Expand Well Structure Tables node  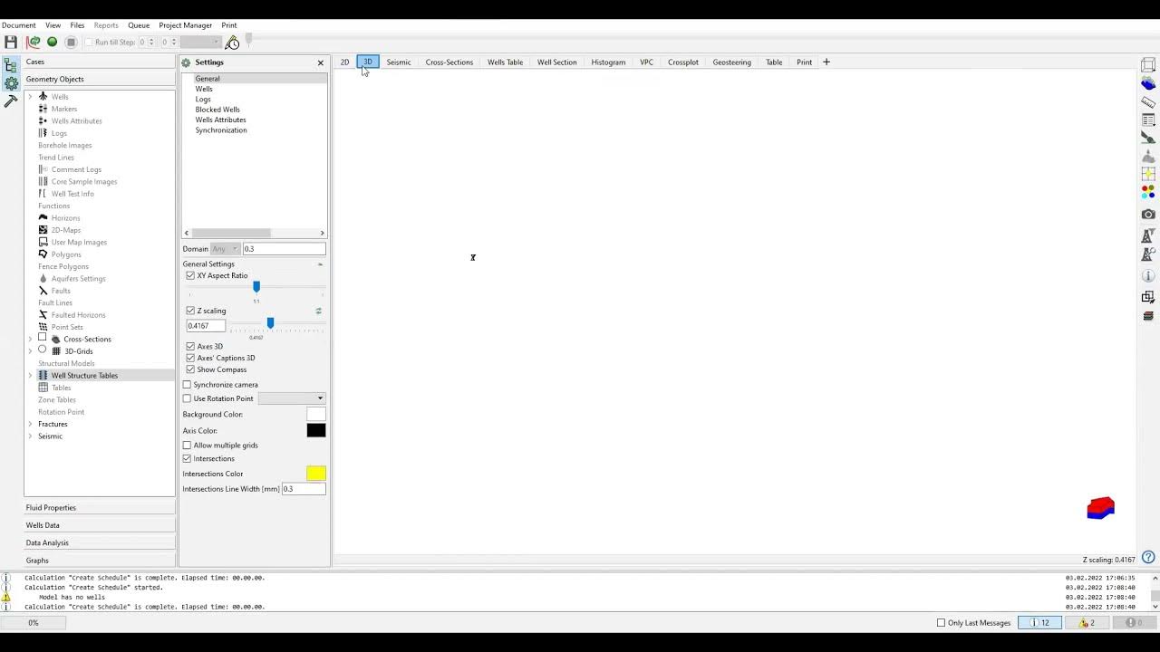[30, 375]
